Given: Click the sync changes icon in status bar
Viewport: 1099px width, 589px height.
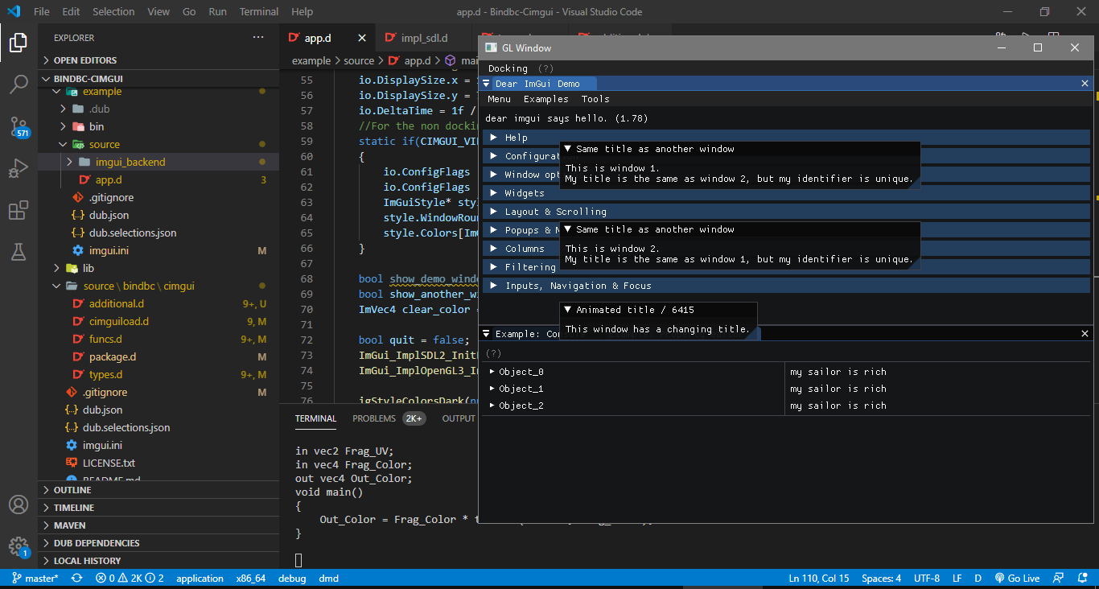Looking at the screenshot, I should [76, 579].
